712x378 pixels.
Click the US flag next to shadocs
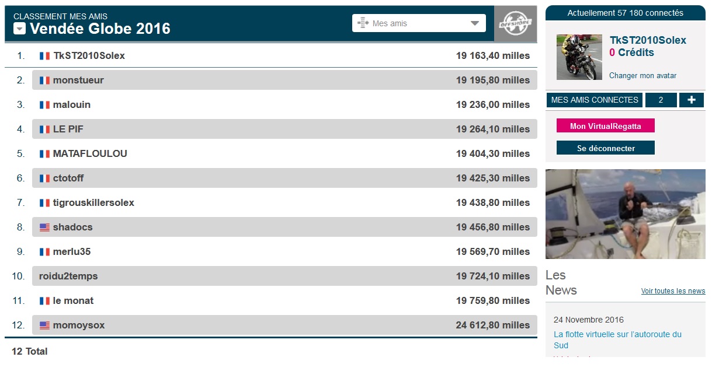[x=44, y=228]
